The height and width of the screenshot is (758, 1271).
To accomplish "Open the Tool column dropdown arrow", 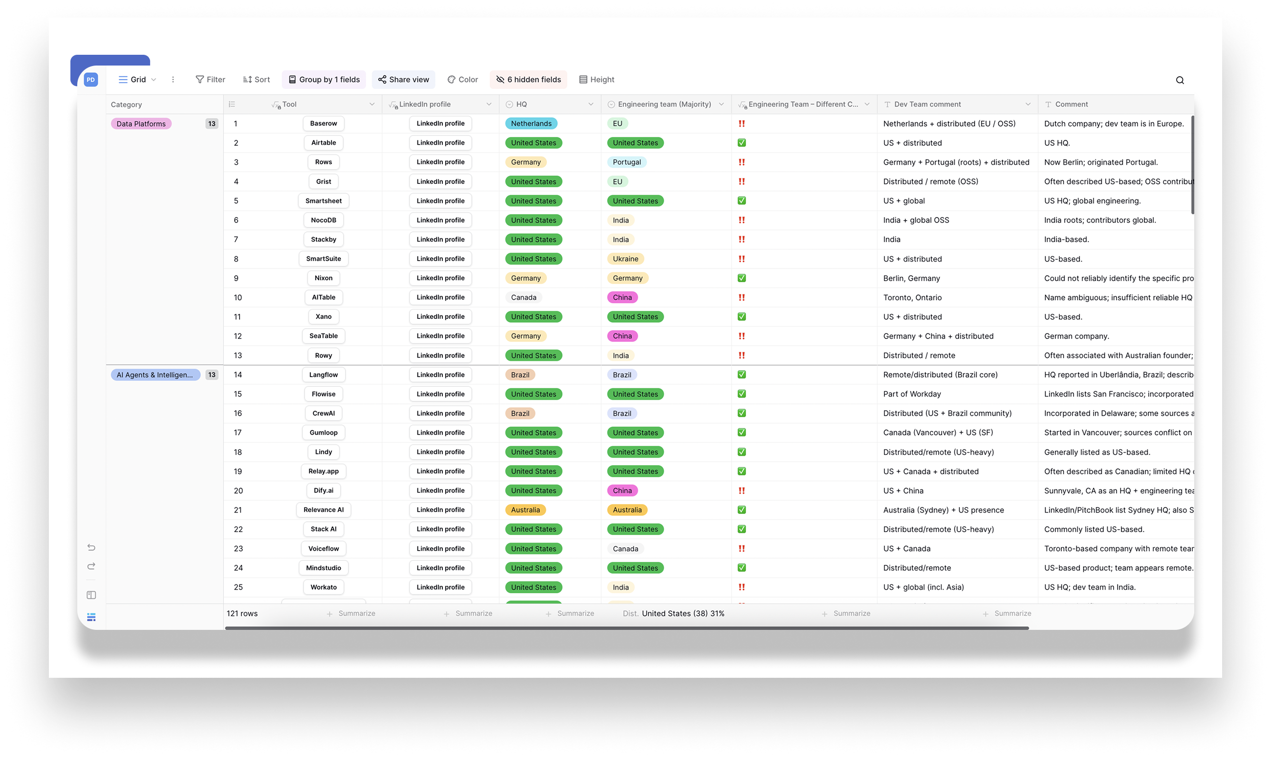I will click(372, 104).
